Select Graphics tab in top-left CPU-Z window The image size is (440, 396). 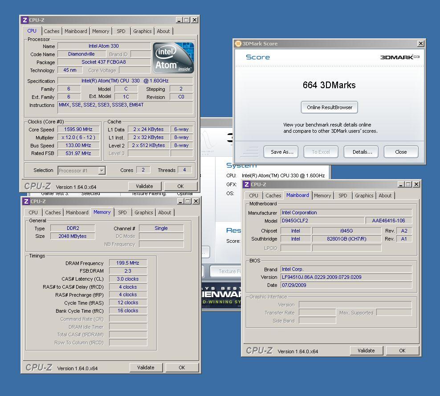142,31
